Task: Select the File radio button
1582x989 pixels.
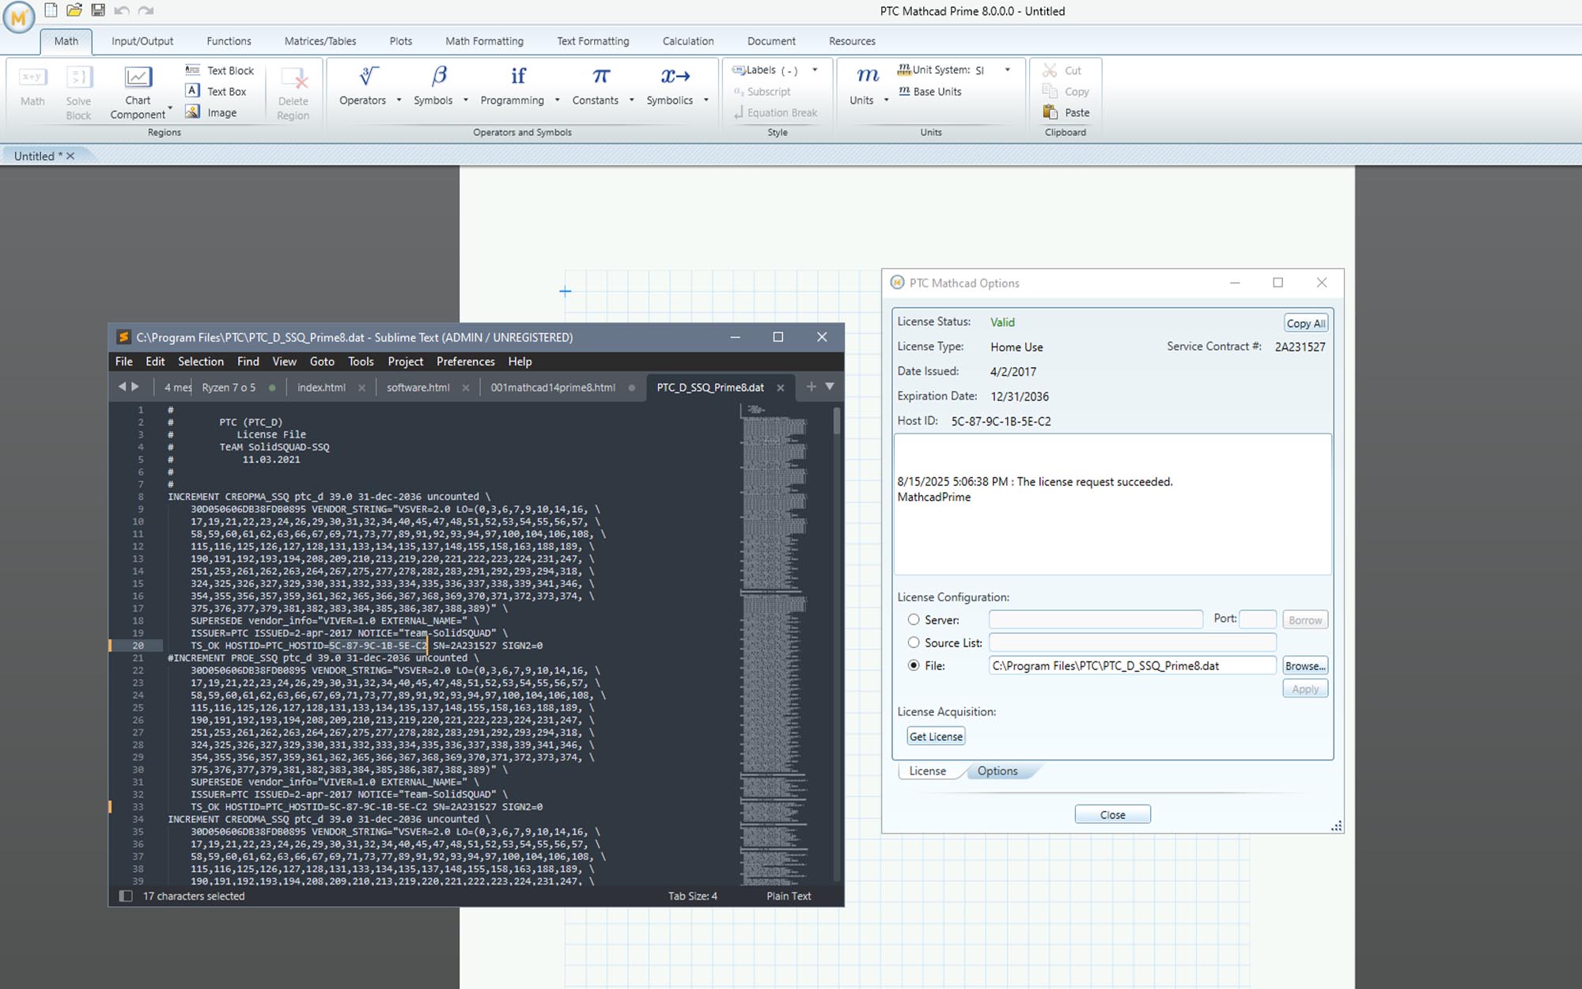Action: coord(914,665)
